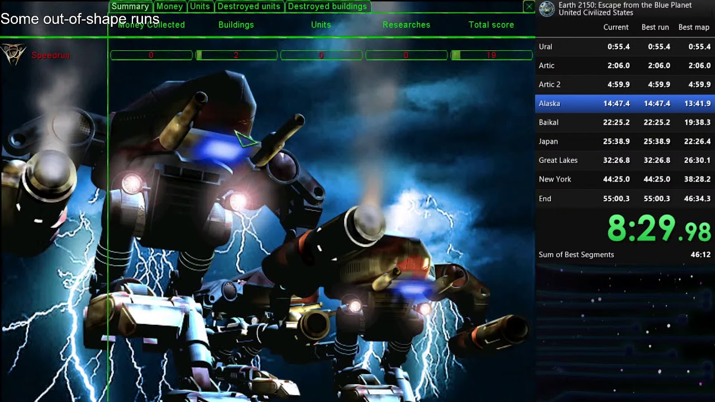Open the Money tab
715x402 pixels.
169,7
